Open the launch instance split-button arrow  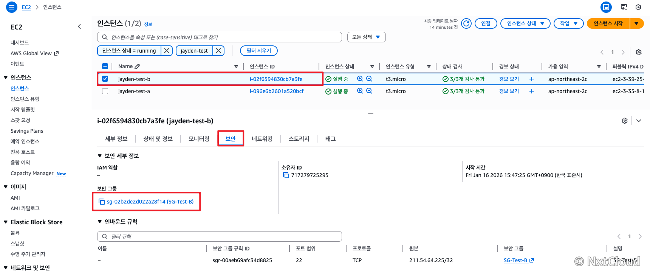tap(637, 23)
